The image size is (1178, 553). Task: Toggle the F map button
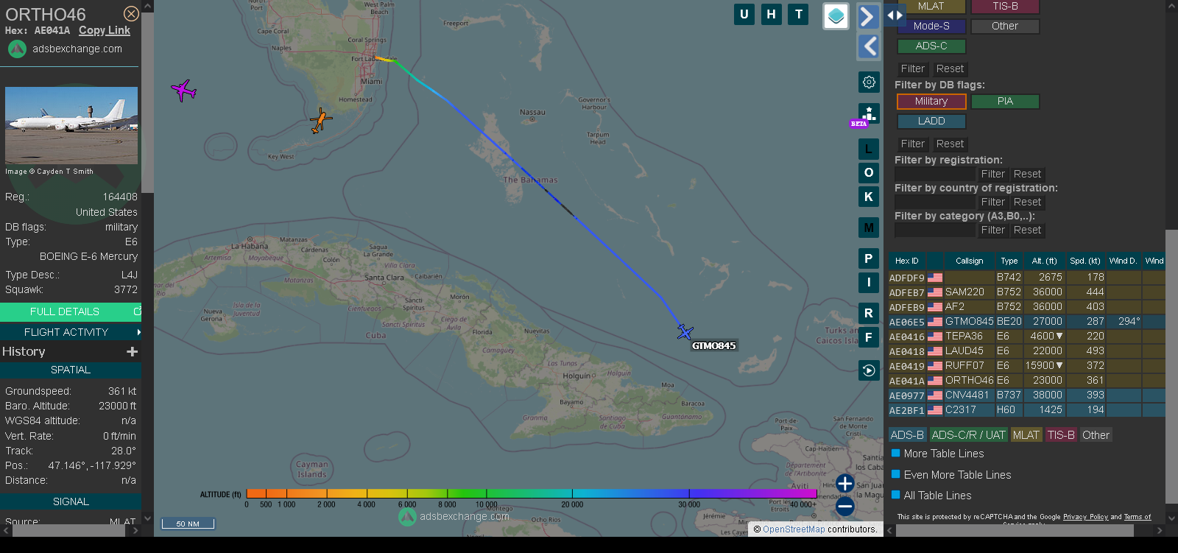coord(869,337)
